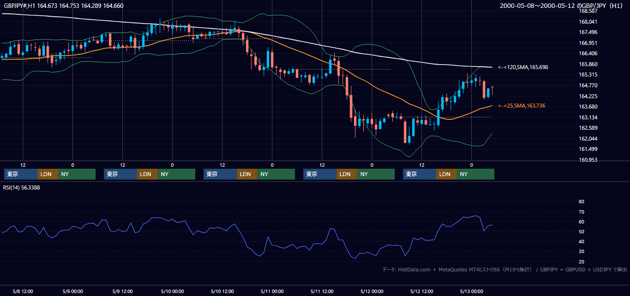Click RSI scale value 80
Image resolution: width=630 pixels, height=296 pixels.
[581, 202]
